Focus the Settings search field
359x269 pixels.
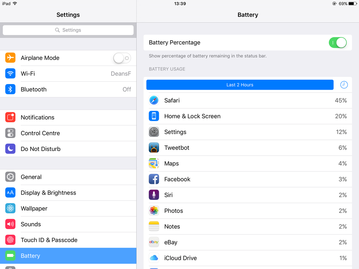click(x=68, y=30)
